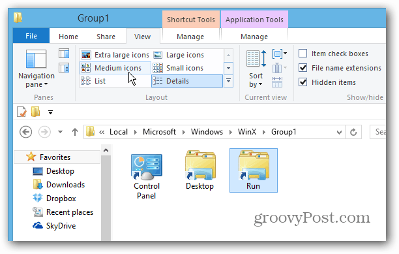Select the Run shortcut file
This screenshot has width=399, height=254.
tap(254, 170)
